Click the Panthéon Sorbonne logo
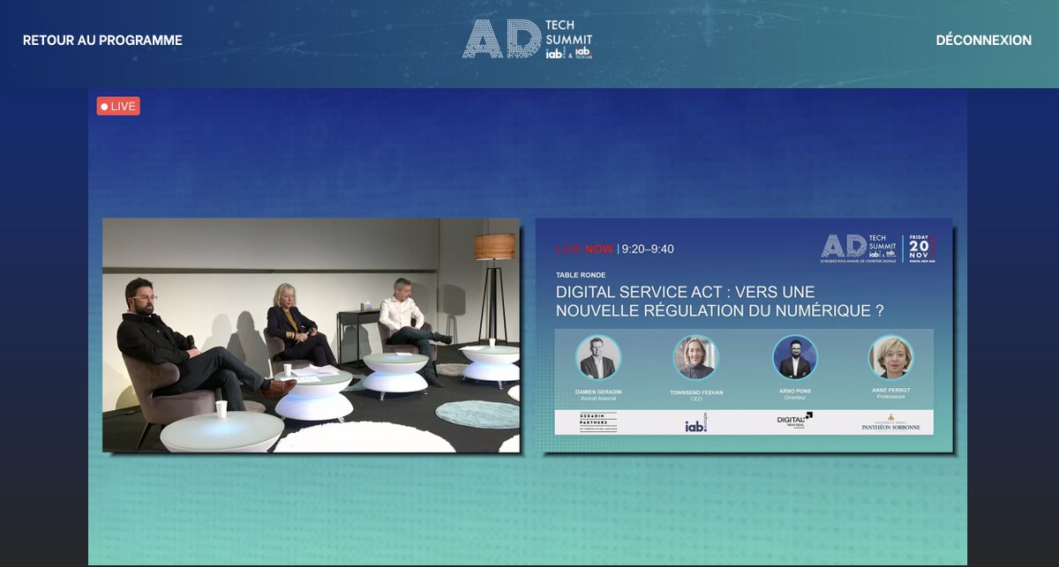Screen dimensions: 1059x567 coord(890,422)
